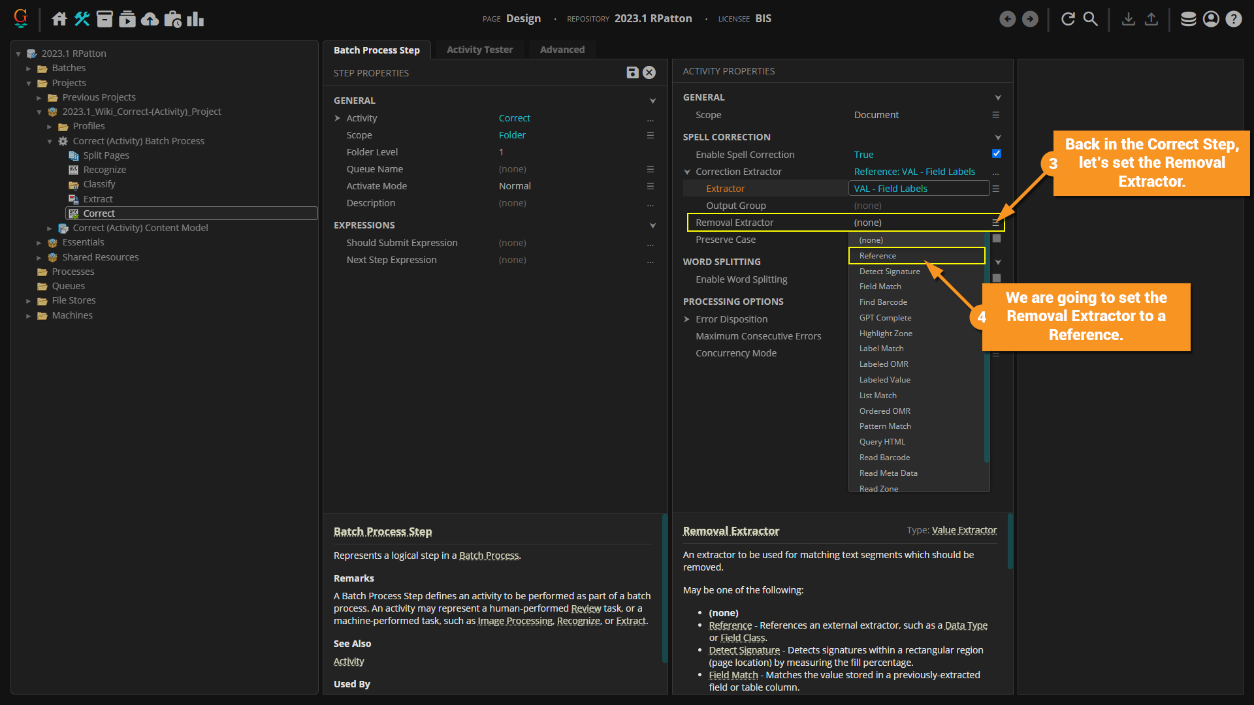Screen dimensions: 1254x705
Task: Expand the Error Disposition property
Action: coord(687,319)
